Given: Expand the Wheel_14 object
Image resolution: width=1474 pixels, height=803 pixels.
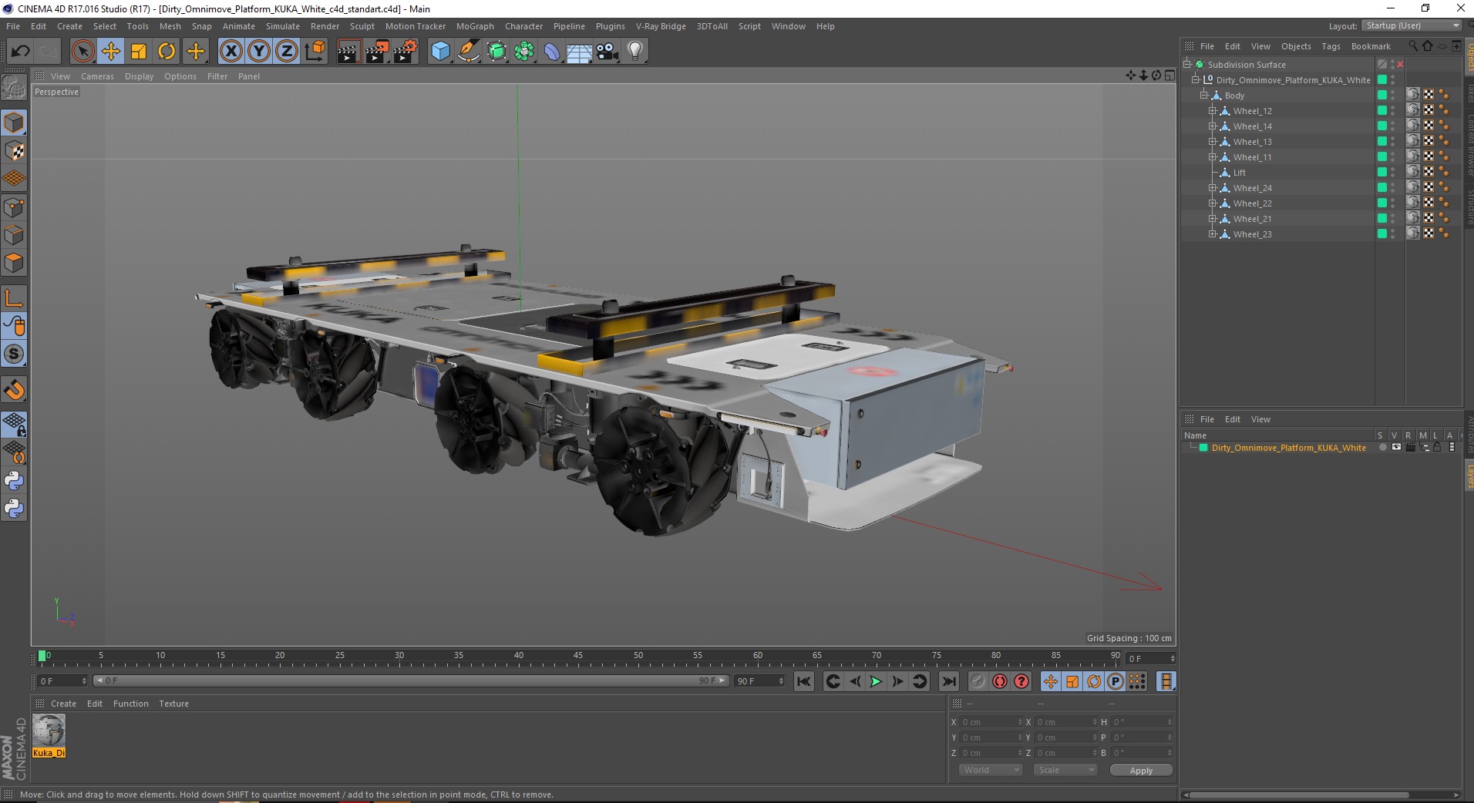Looking at the screenshot, I should click(1213, 126).
